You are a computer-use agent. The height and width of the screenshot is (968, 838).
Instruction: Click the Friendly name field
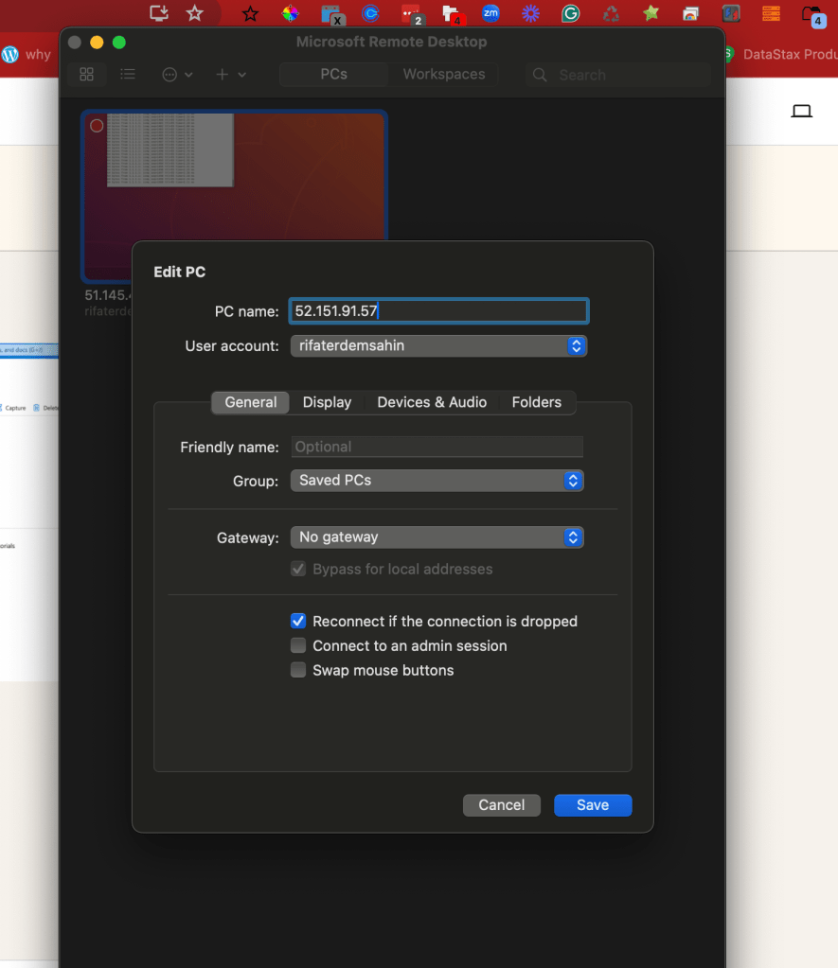tap(437, 447)
